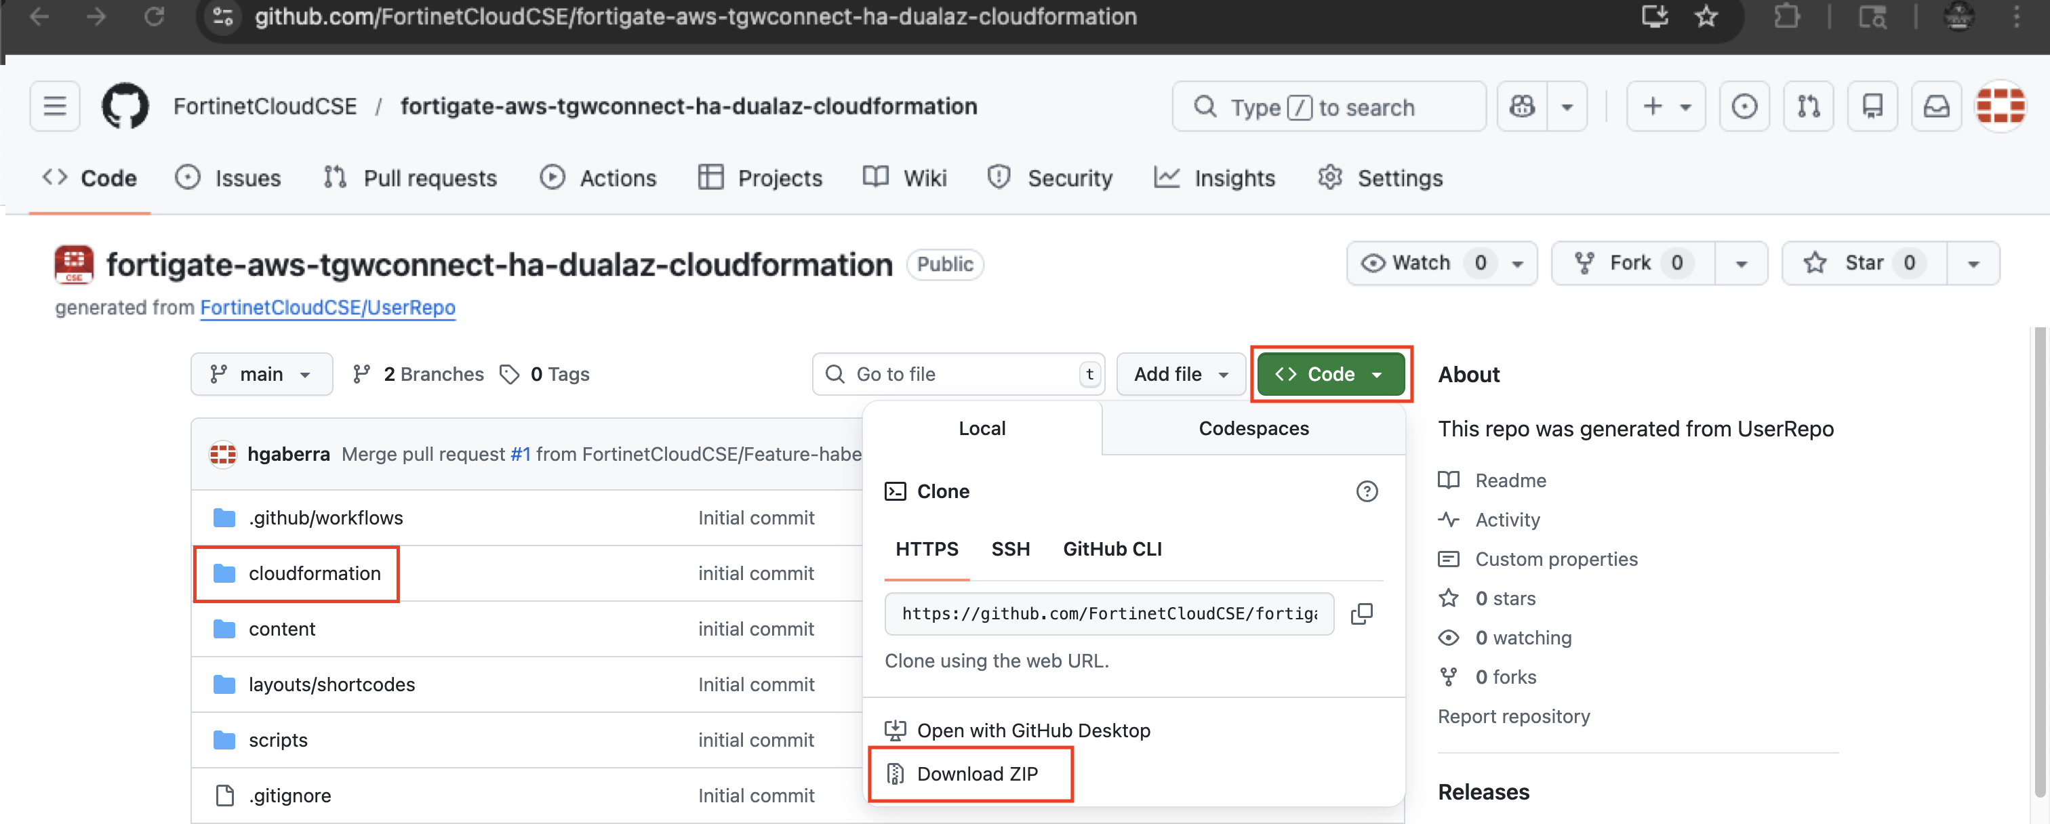
Task: Expand the main branch dropdown
Action: pyautogui.click(x=261, y=374)
